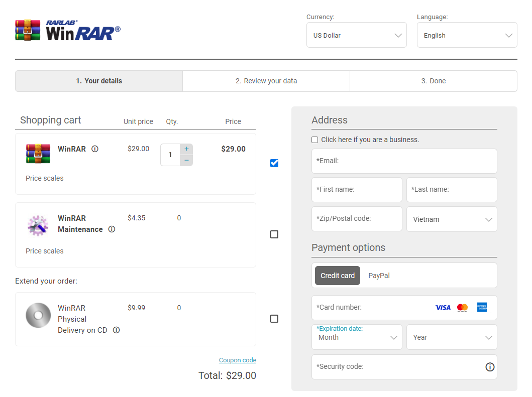Change the country from Vietnam dropdown
This screenshot has width=532, height=397.
451,219
